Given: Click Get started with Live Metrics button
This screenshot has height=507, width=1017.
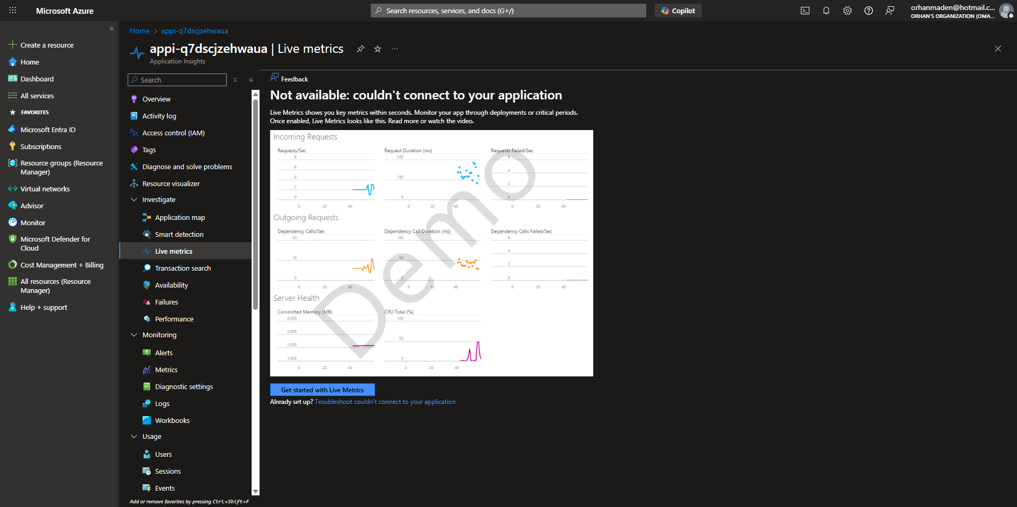Looking at the screenshot, I should tap(322, 390).
